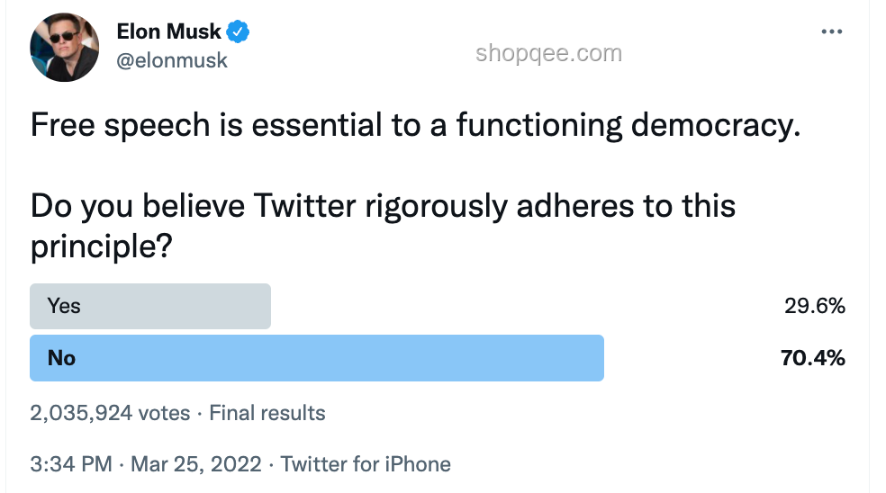The width and height of the screenshot is (886, 493).
Task: Open the @elonmusk handle link
Action: point(172,60)
